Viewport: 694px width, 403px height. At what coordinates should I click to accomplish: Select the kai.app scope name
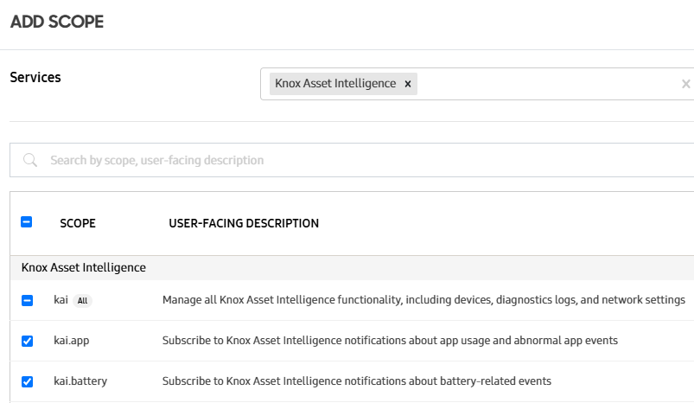pos(71,341)
